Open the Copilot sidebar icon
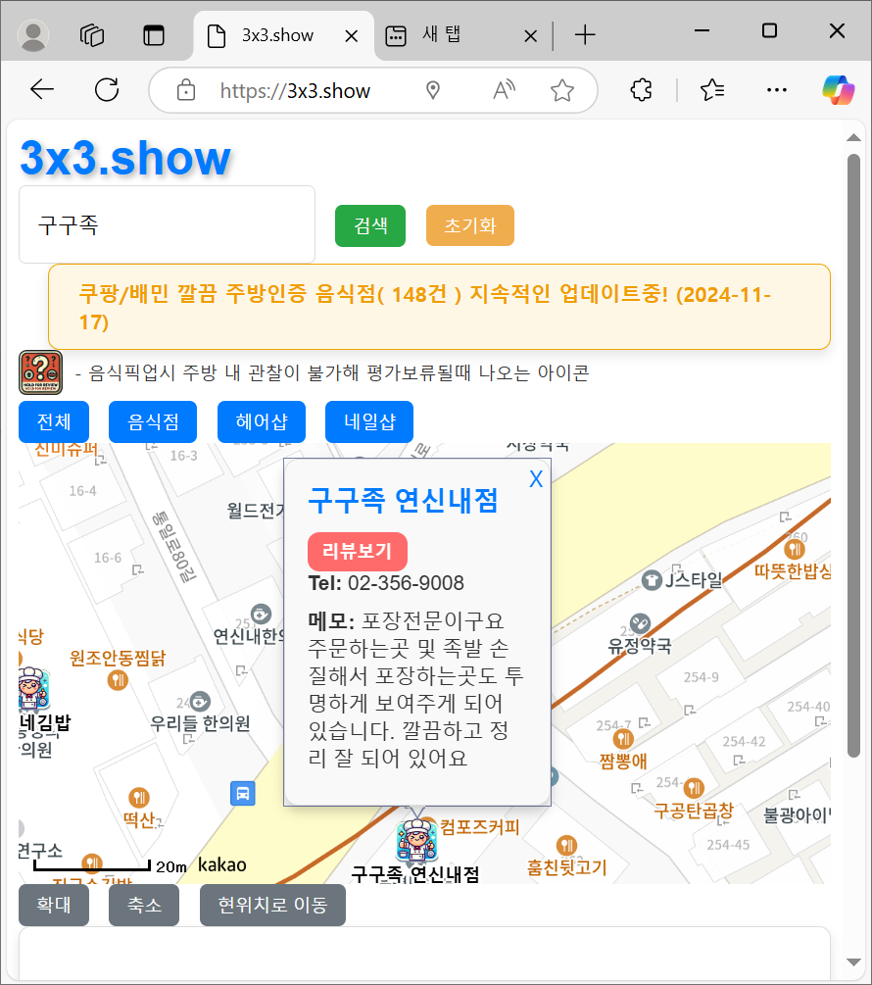 839,91
